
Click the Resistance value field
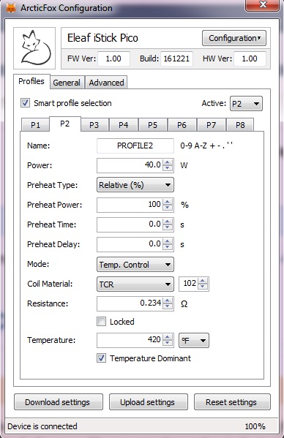130,303
